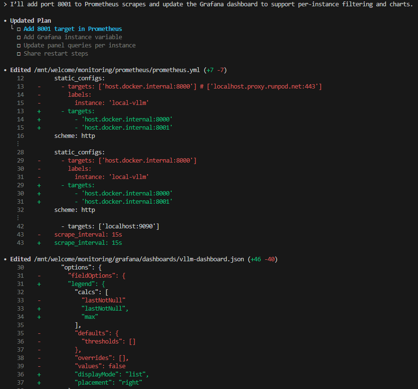Screen dimensions: 418x389
Task: Click line 28 'static_configs:'
Action: click(x=79, y=152)
